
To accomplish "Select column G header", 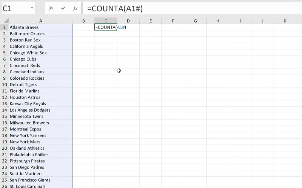I will [x=195, y=21].
